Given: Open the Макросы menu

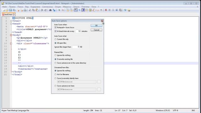Looking at the screenshot, I should 67,7.
